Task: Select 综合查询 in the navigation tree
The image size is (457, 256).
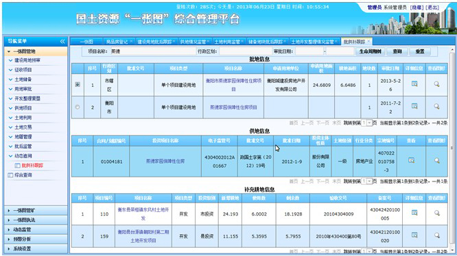Action: [23, 175]
